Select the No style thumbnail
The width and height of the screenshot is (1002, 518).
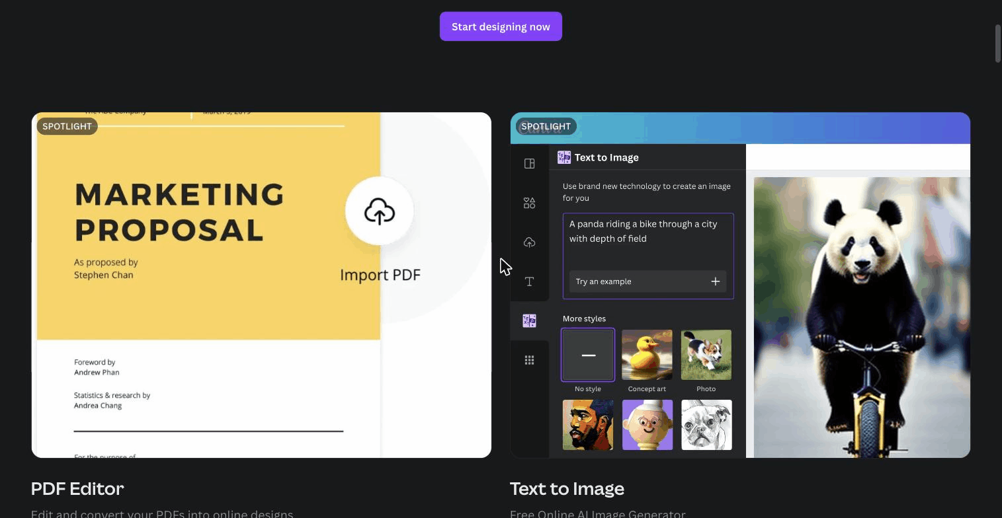588,355
